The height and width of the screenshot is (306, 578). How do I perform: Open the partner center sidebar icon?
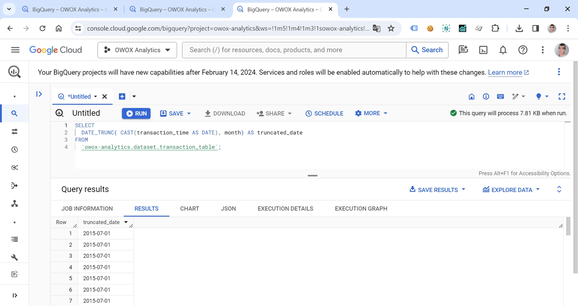[x=14, y=203]
